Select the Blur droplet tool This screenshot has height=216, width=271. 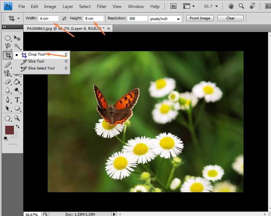[7, 90]
